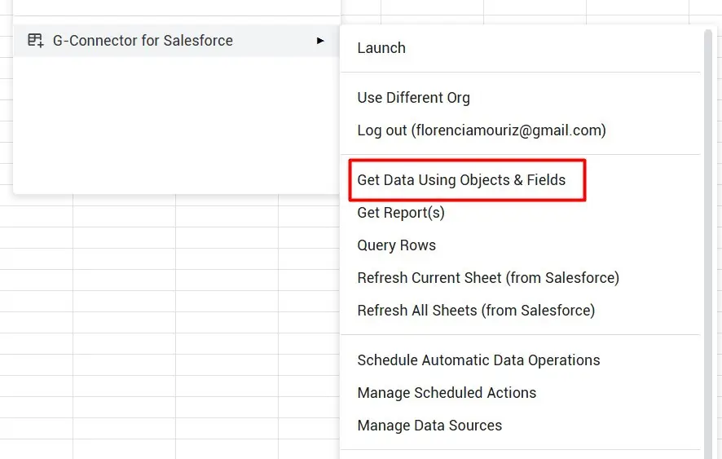The image size is (722, 459).
Task: Click the empty sheet cell in top-right corner
Action: coord(706,7)
